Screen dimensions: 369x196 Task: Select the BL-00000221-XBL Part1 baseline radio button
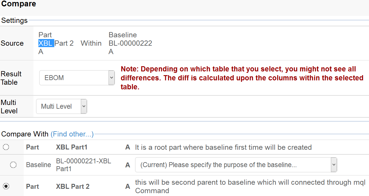click(13, 165)
